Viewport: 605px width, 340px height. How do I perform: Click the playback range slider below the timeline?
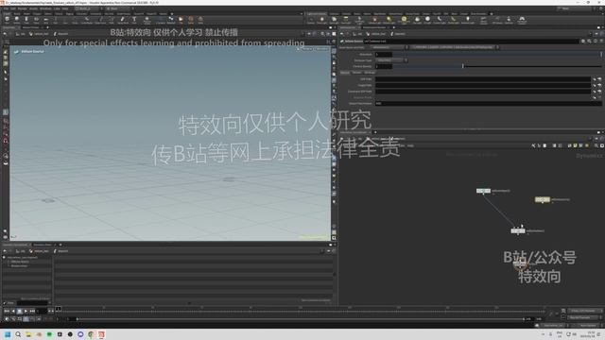click(301, 319)
